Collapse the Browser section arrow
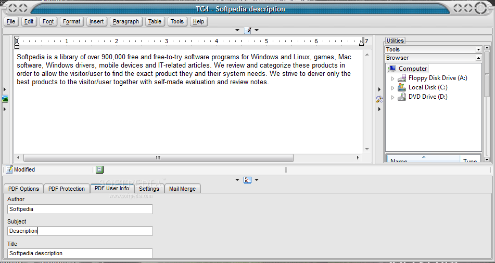The height and width of the screenshot is (263, 495). pos(478,58)
